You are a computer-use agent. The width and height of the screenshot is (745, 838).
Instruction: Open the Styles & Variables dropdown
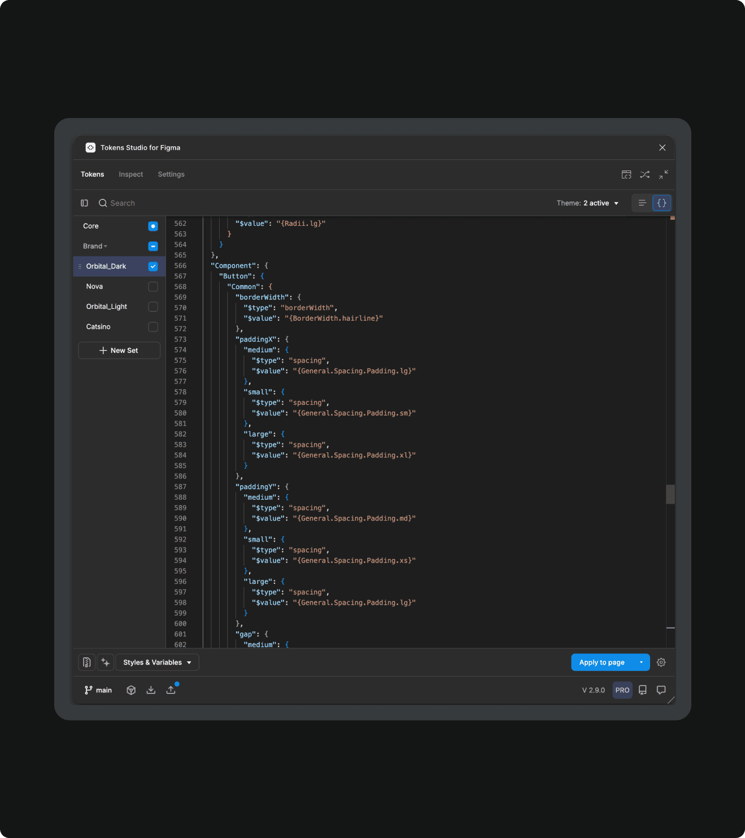pyautogui.click(x=157, y=662)
